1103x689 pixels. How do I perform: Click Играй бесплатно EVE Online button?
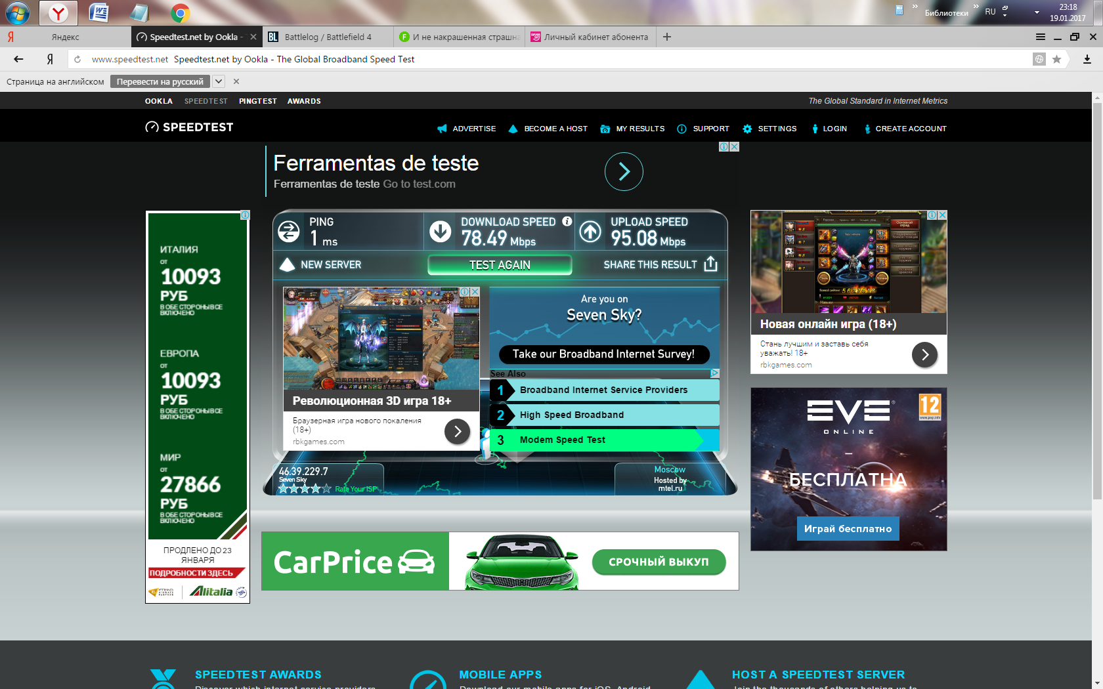pos(848,528)
